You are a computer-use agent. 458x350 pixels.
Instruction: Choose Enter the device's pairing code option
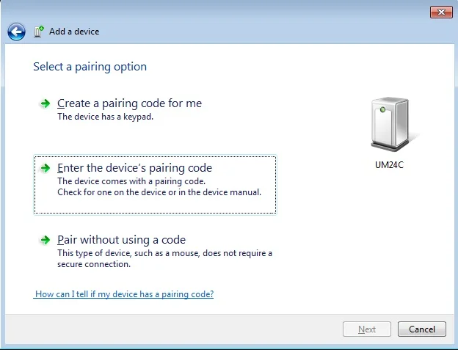tap(155, 185)
